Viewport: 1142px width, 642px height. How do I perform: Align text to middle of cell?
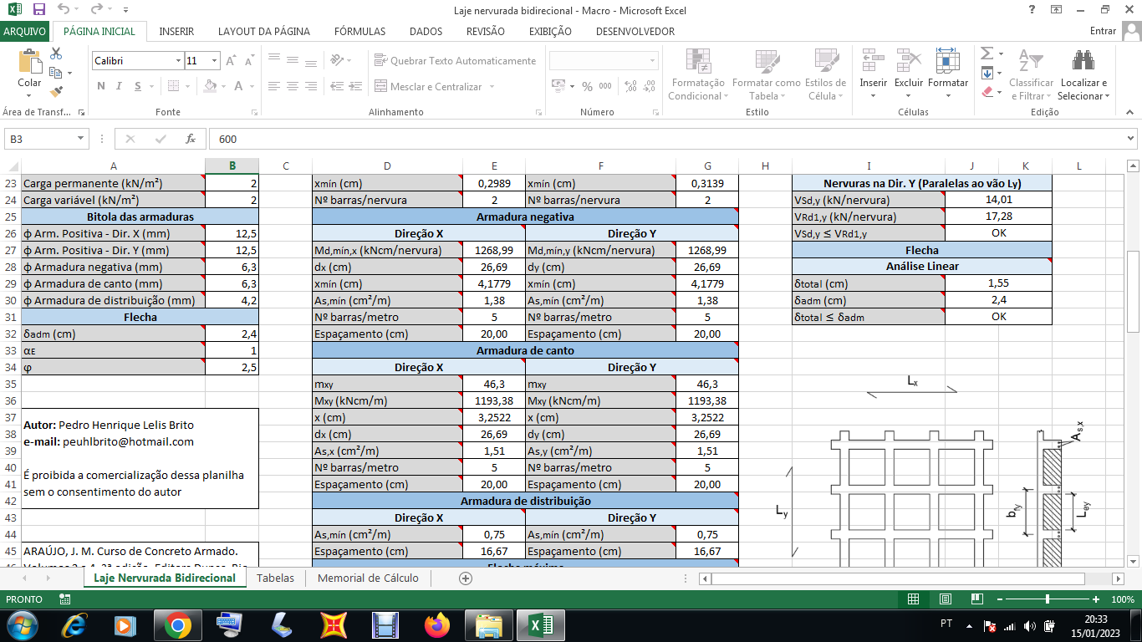[x=292, y=60]
